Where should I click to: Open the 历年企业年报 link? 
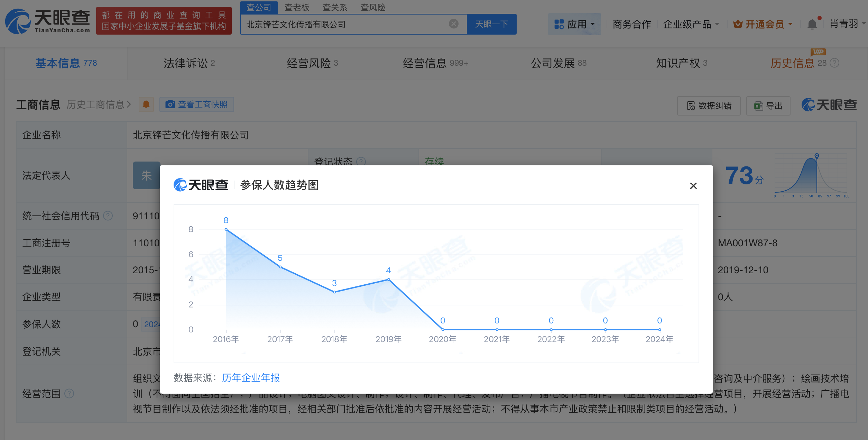(x=251, y=378)
